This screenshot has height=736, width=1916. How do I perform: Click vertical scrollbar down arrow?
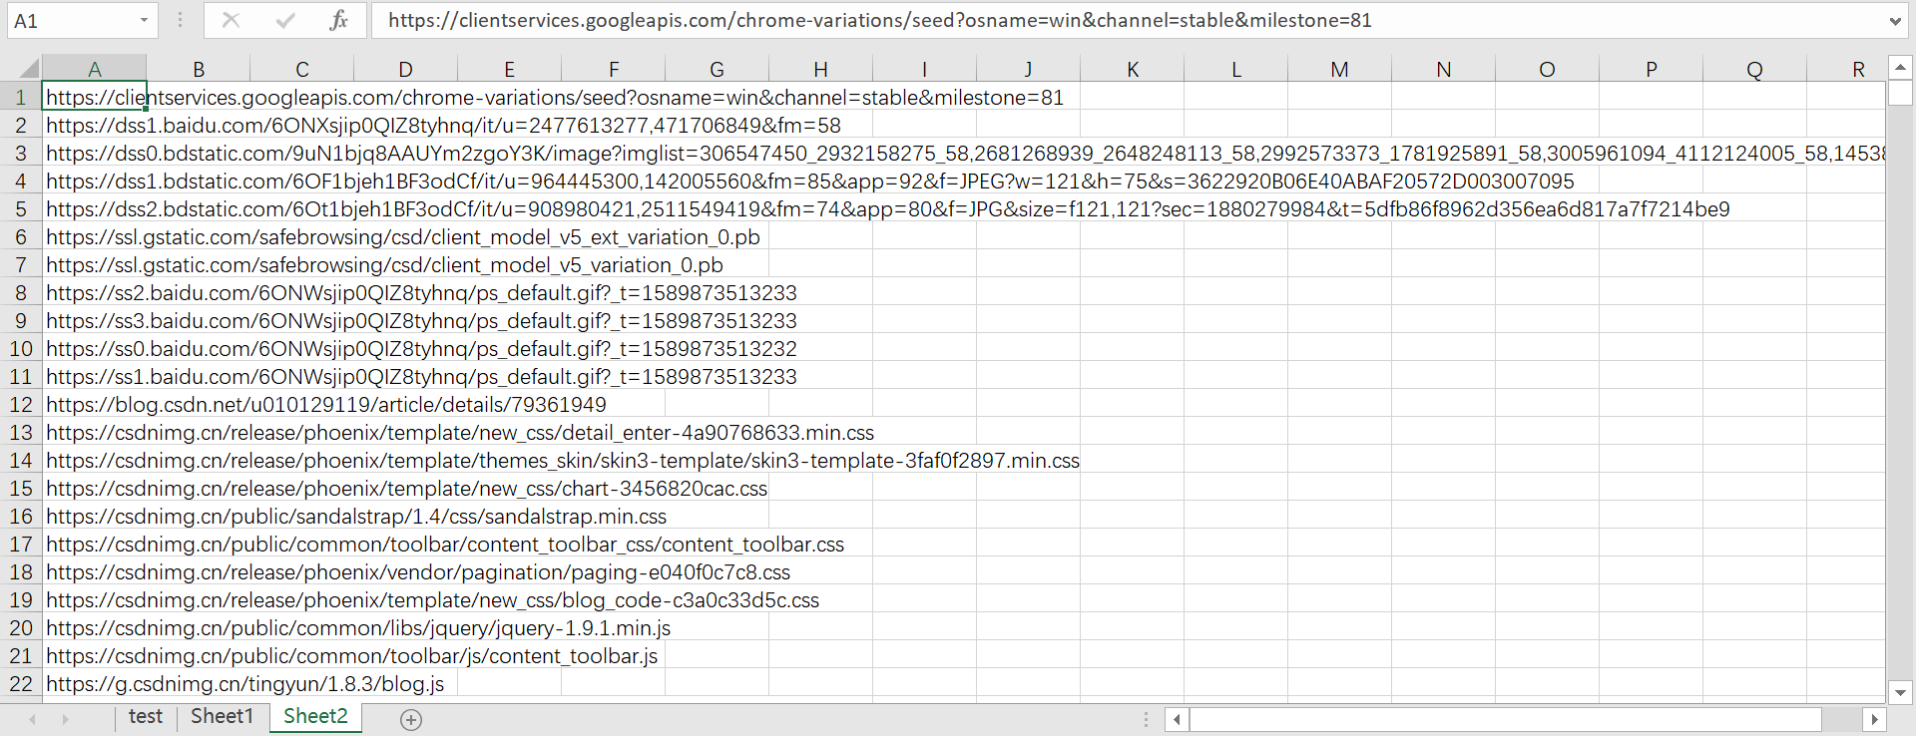pos(1900,692)
